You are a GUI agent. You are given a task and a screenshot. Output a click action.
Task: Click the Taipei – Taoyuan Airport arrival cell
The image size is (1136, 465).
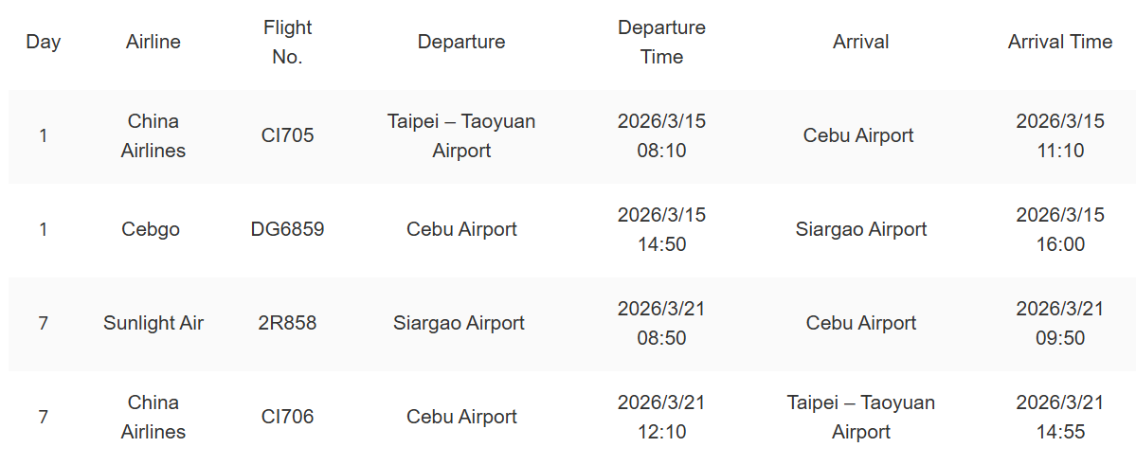coord(861,417)
